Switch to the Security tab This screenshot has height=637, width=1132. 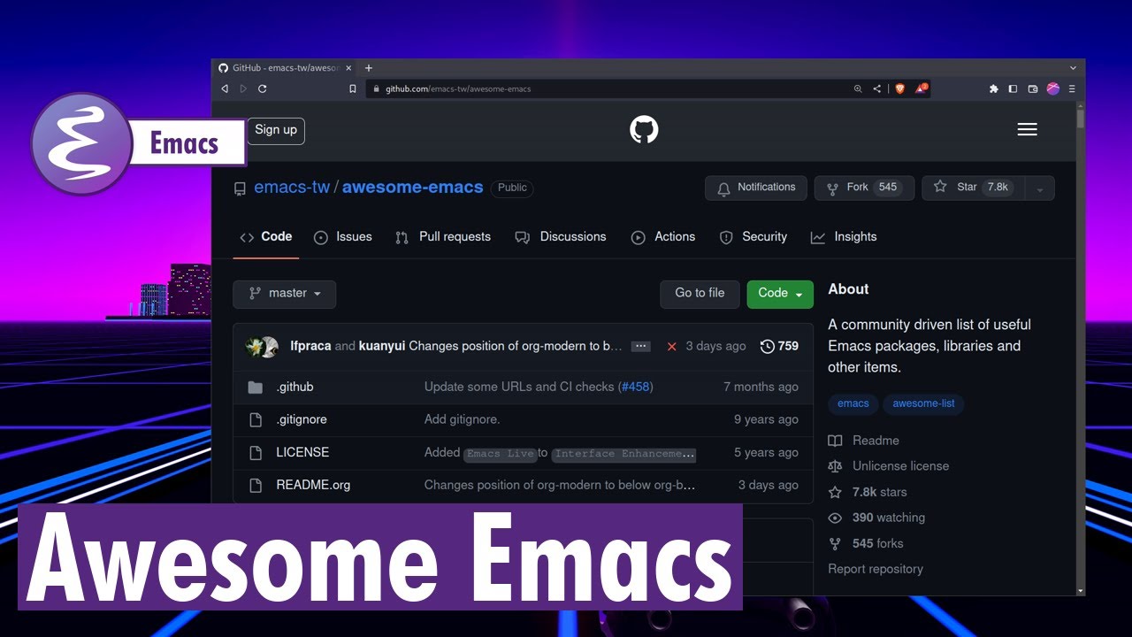coord(753,237)
